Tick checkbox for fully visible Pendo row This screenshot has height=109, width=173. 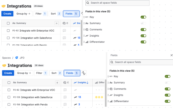(x=9, y=104)
